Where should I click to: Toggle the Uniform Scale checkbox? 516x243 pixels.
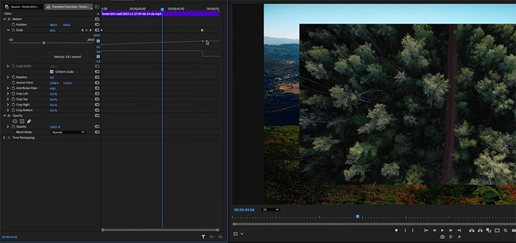52,72
